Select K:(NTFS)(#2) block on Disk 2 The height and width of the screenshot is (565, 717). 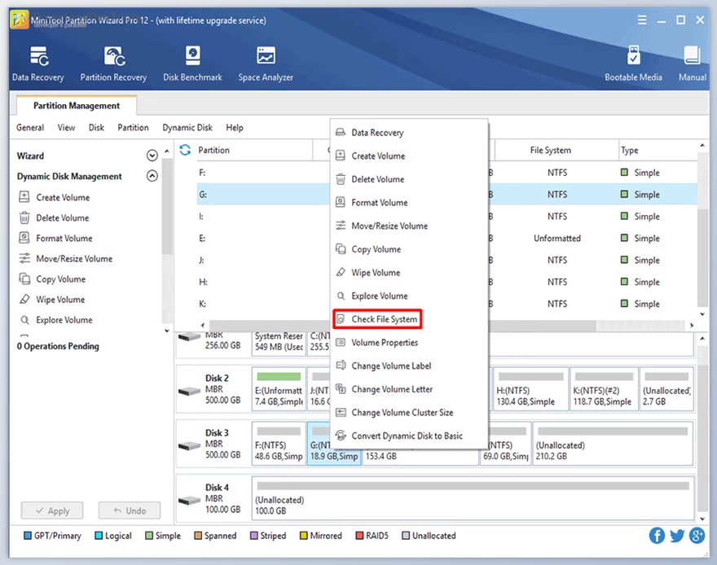pos(604,389)
